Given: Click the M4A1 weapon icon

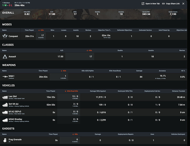Looking at the screenshot, I should point(5,77).
